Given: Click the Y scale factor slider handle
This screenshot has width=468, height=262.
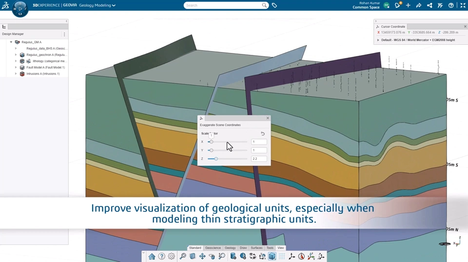Looking at the screenshot, I should coord(211,150).
